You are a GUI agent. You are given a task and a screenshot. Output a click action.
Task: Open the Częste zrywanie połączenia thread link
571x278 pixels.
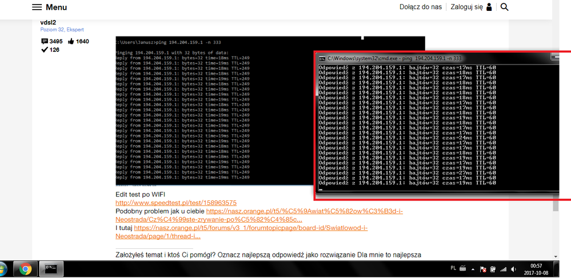click(259, 215)
